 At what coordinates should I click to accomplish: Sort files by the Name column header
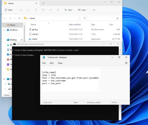pos(33,25)
